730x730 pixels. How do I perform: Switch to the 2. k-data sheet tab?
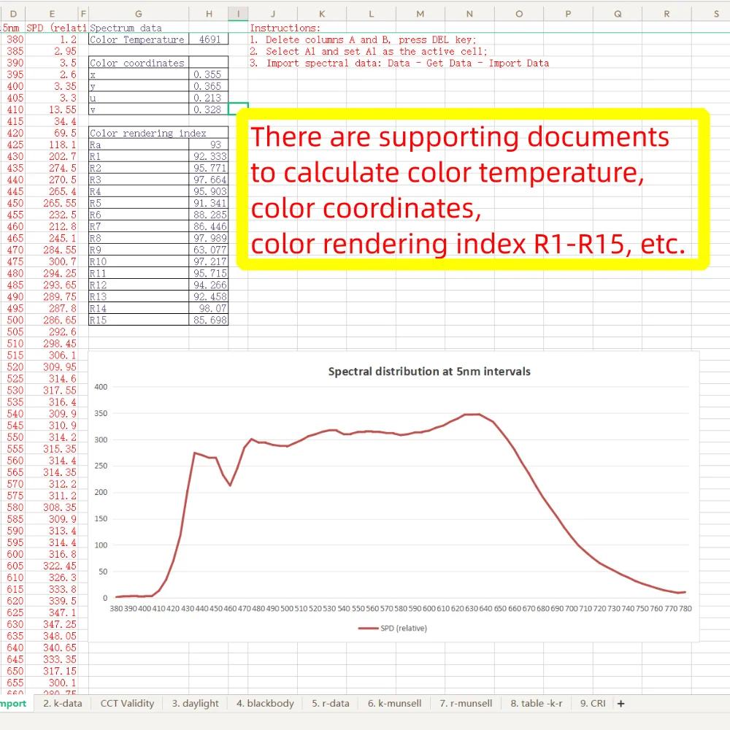[62, 704]
